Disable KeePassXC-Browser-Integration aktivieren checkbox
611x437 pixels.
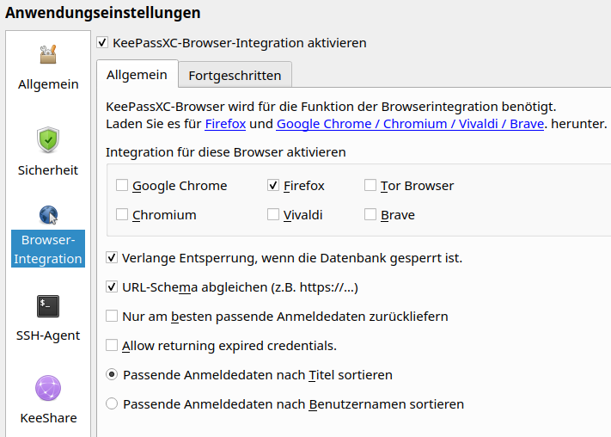103,42
